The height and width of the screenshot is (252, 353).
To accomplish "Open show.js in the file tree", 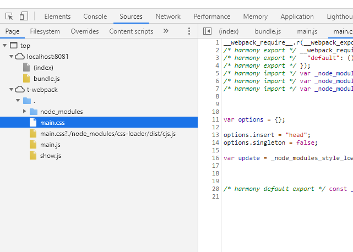I will click(51, 156).
